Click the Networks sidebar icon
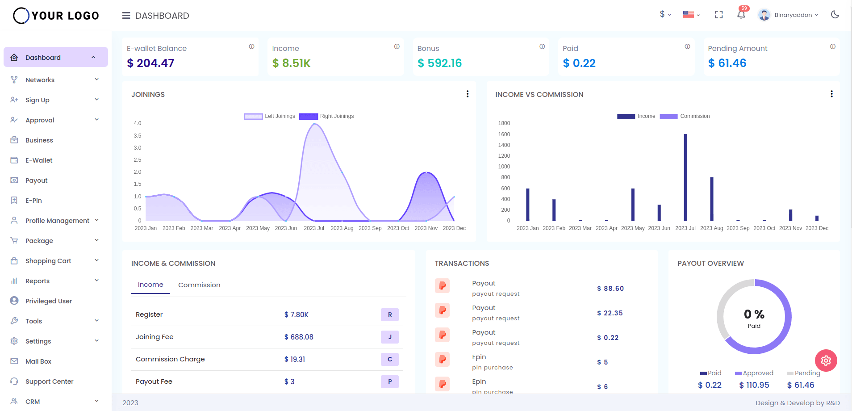Image resolution: width=852 pixels, height=411 pixels. tap(14, 80)
